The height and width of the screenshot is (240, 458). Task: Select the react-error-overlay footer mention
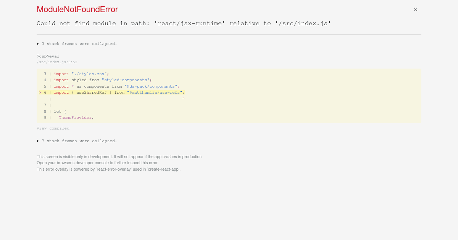[108, 169]
